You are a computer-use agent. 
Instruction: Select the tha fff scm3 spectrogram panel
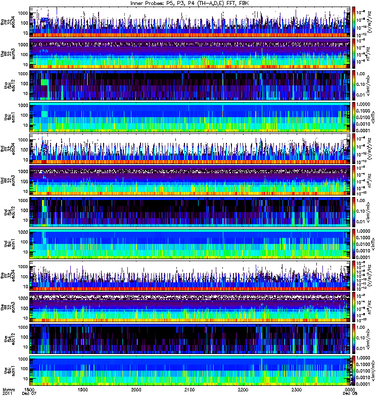pyautogui.click(x=189, y=54)
